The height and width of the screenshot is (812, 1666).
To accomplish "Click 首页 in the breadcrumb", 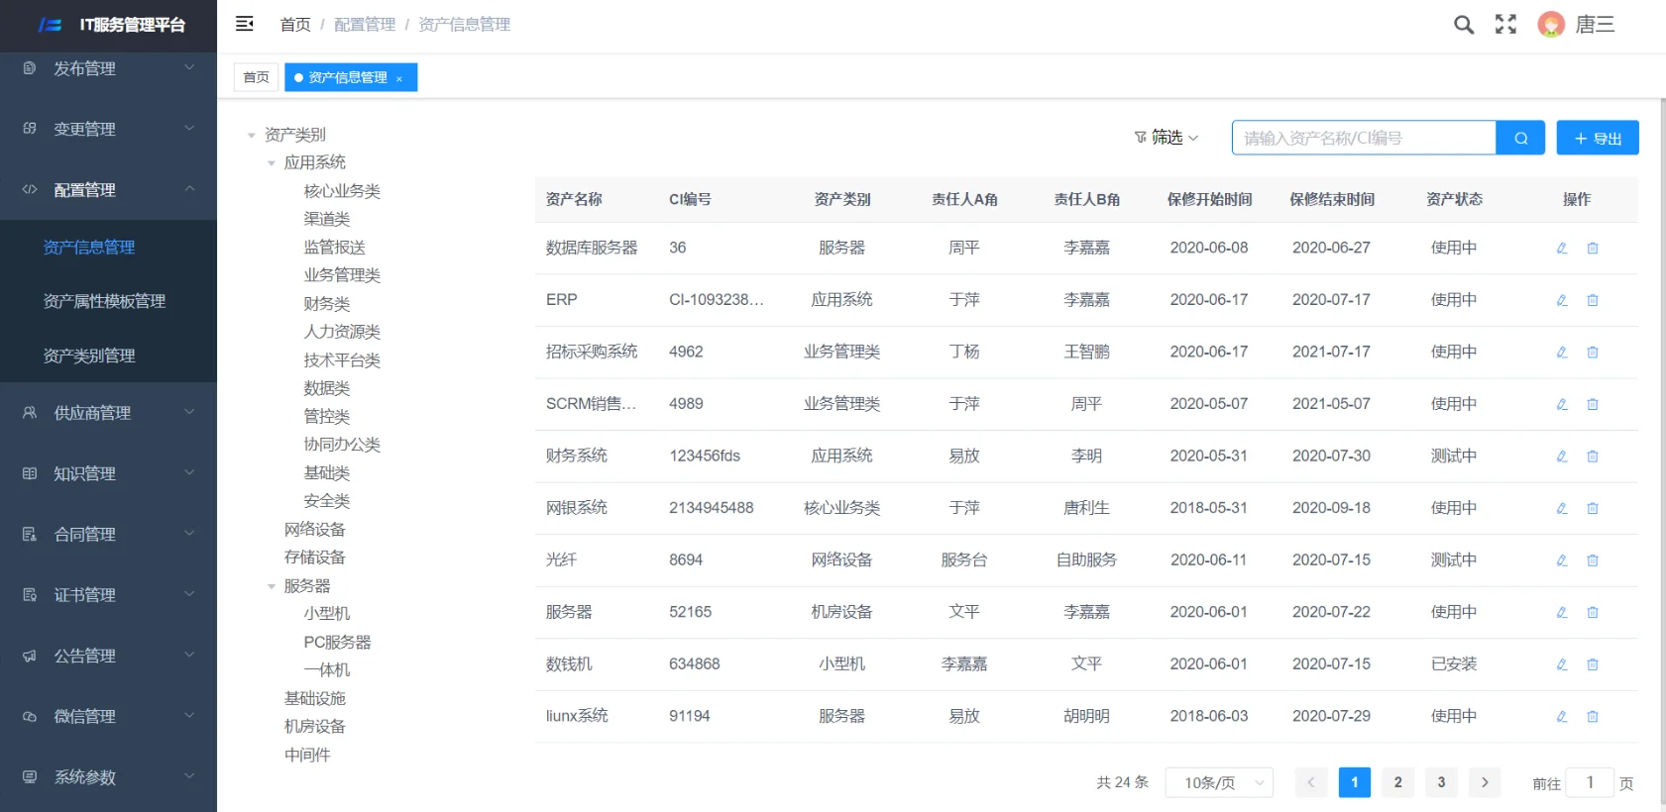I will point(295,25).
